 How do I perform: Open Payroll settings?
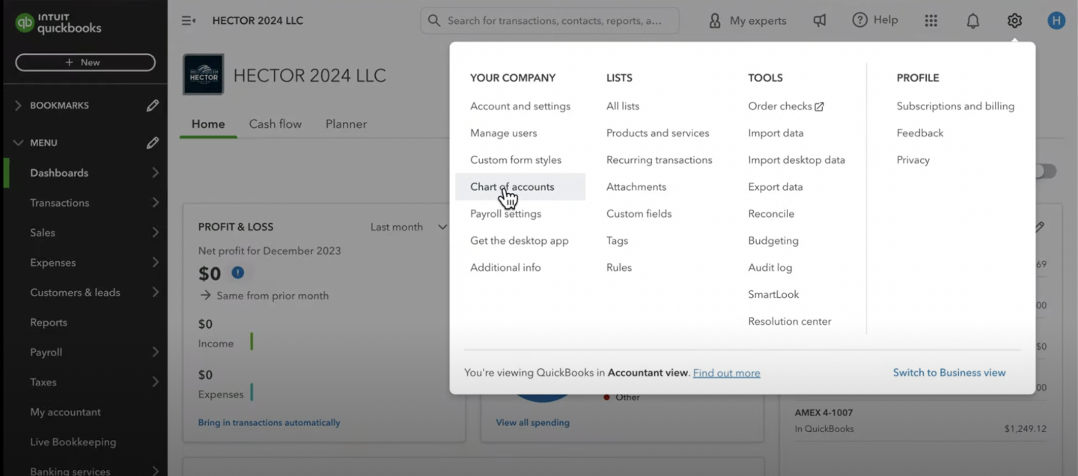[505, 214]
